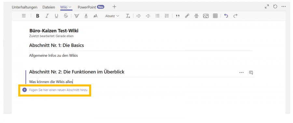The image size is (293, 123).
Task: Click the Büro-Kaizen Test-Wiki page title
Action: tap(54, 31)
